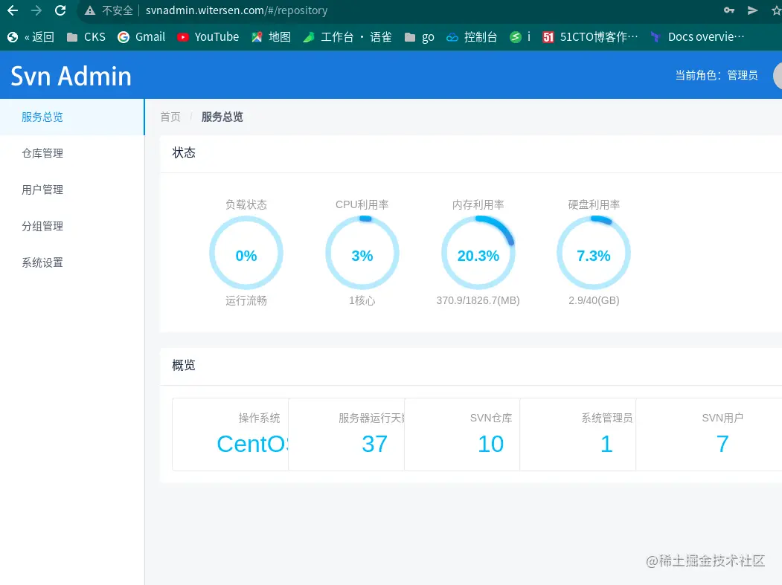Click the Svn Admin title logo
This screenshot has height=585, width=782.
tap(71, 77)
